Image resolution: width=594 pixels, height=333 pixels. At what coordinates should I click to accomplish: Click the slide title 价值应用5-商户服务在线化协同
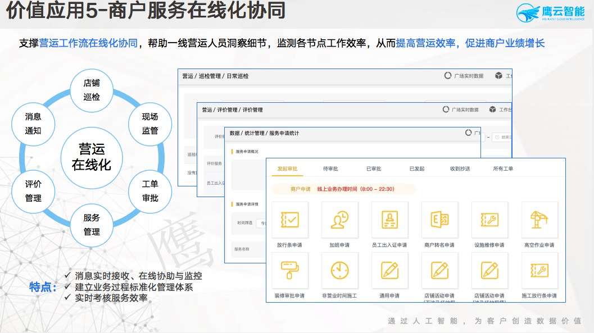pyautogui.click(x=146, y=10)
